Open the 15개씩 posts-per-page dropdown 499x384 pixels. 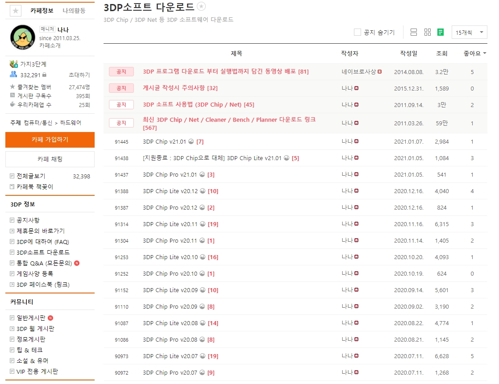coord(470,32)
